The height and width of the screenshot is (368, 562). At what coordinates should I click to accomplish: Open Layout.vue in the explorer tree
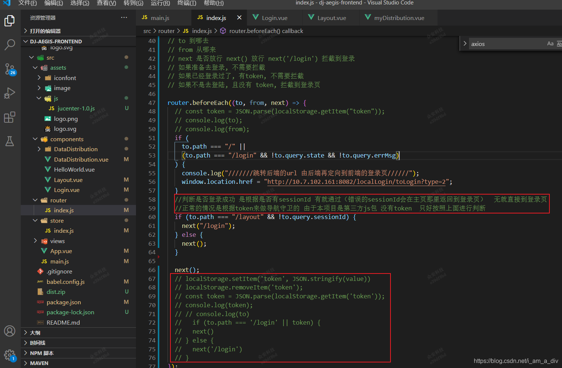click(79, 180)
